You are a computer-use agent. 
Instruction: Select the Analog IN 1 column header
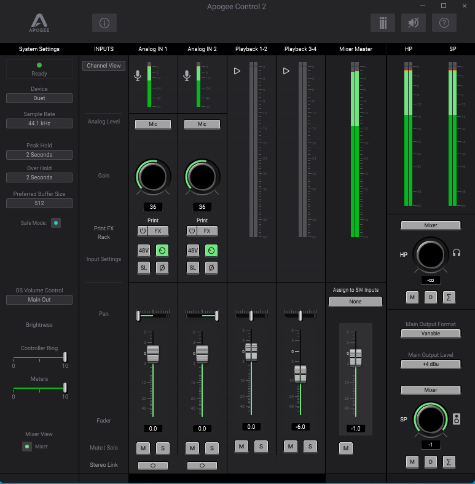point(153,49)
